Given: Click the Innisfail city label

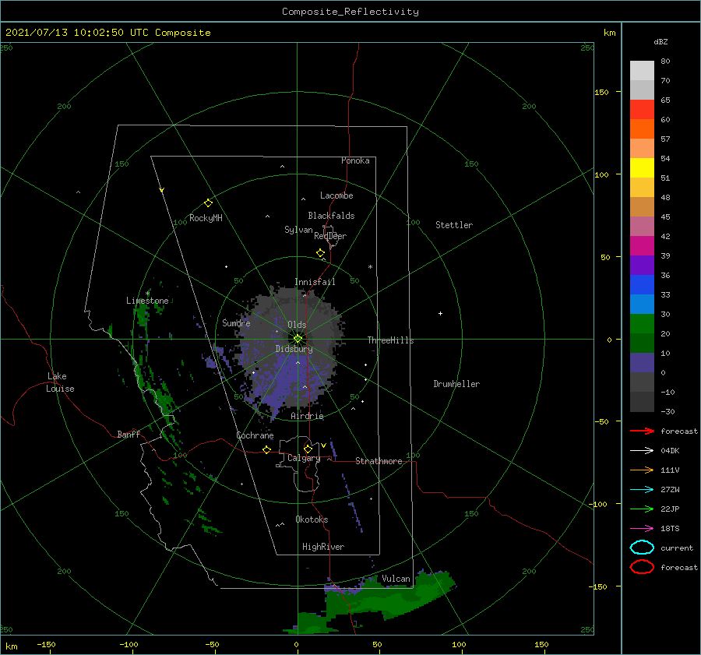Looking at the screenshot, I should [315, 282].
